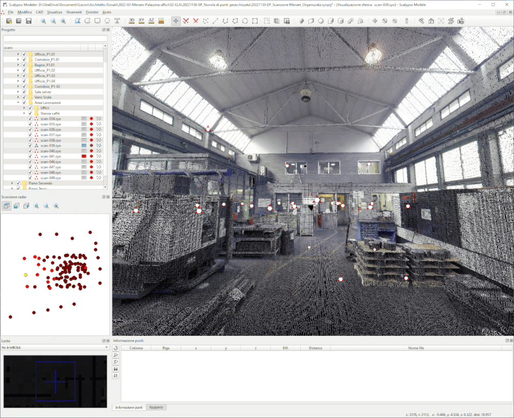Click the Nome file column header
Viewport: 514px width, 418px height.
click(416, 348)
